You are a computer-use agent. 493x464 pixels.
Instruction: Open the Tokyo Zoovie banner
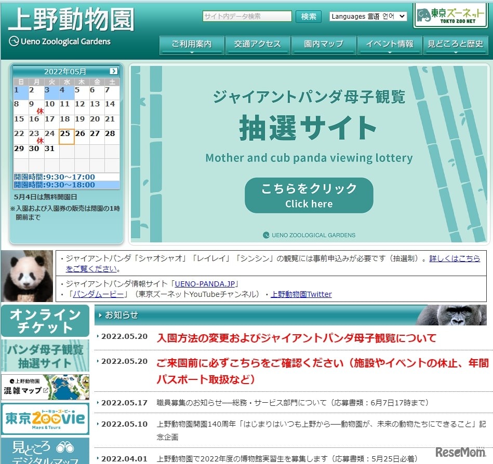(x=45, y=419)
